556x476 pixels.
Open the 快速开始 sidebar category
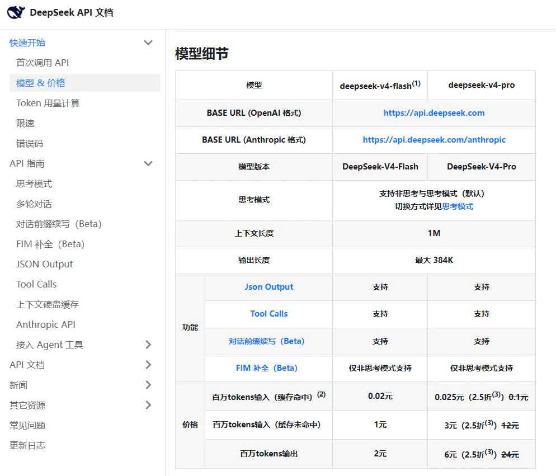(27, 43)
